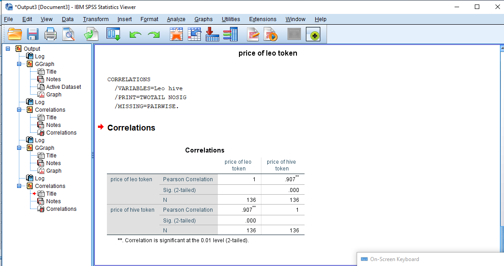Open the Window menu
Screen dimensions: 504x266
coord(296,19)
